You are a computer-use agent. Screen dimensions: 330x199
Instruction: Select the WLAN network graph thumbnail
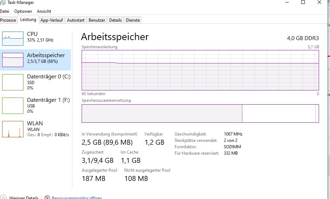pyautogui.click(x=13, y=129)
